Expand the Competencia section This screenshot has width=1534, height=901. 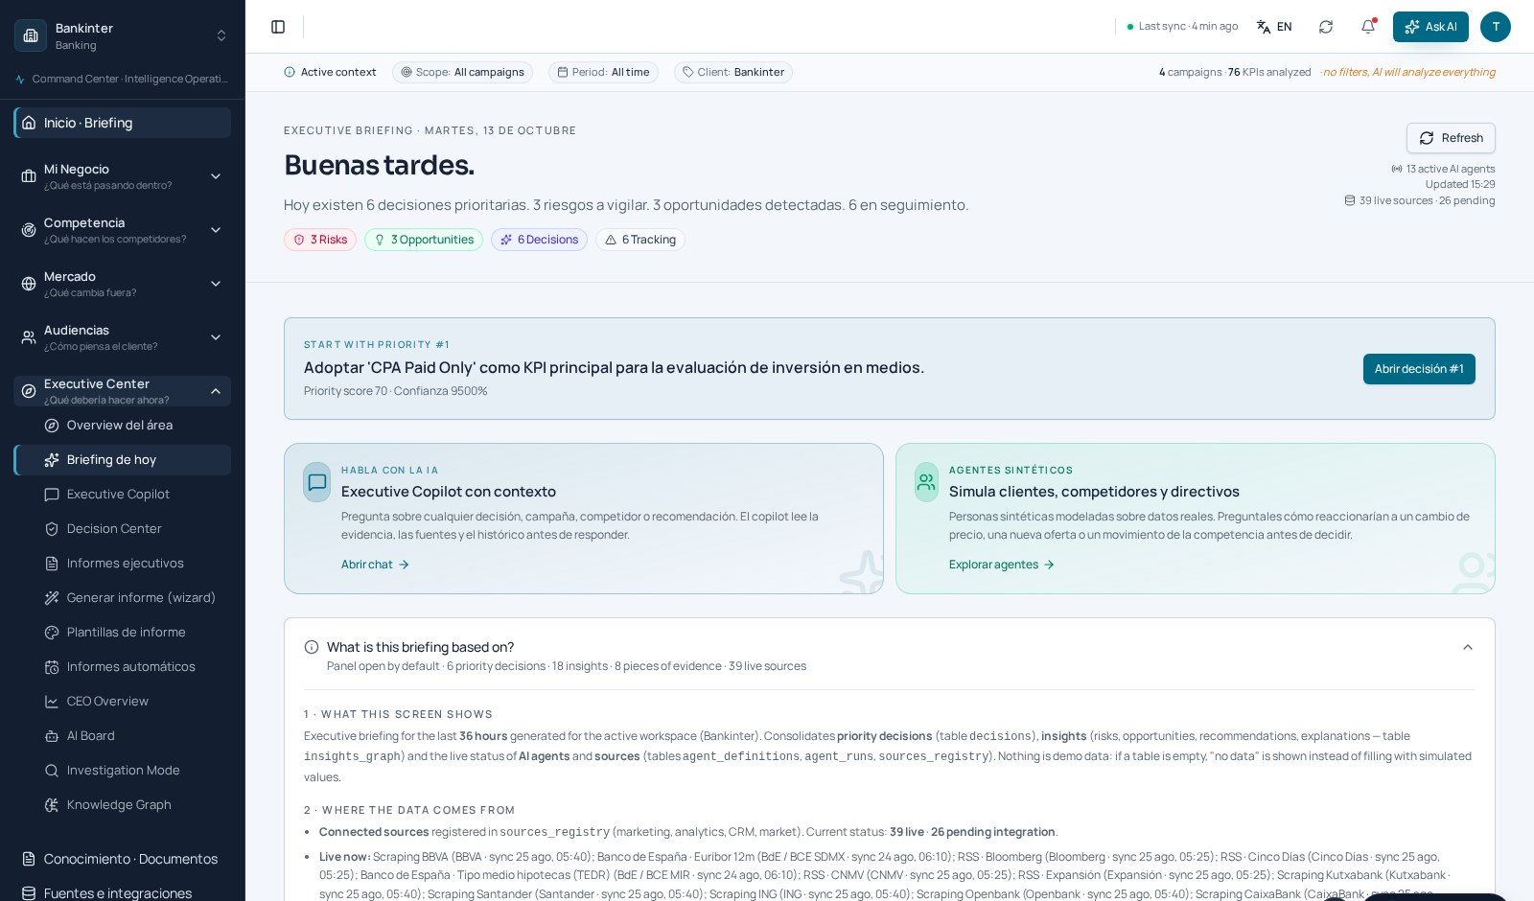(123, 230)
